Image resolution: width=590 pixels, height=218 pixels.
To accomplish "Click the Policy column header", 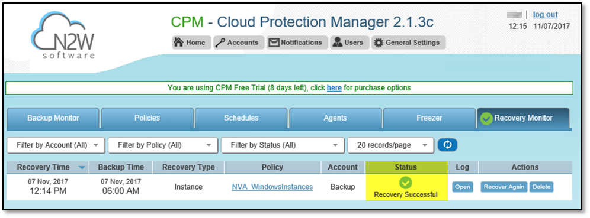I will click(x=272, y=167).
